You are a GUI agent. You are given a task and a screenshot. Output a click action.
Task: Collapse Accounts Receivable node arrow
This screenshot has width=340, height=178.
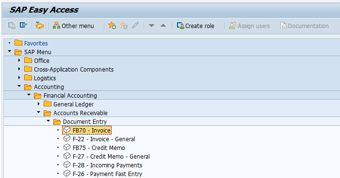(x=39, y=112)
